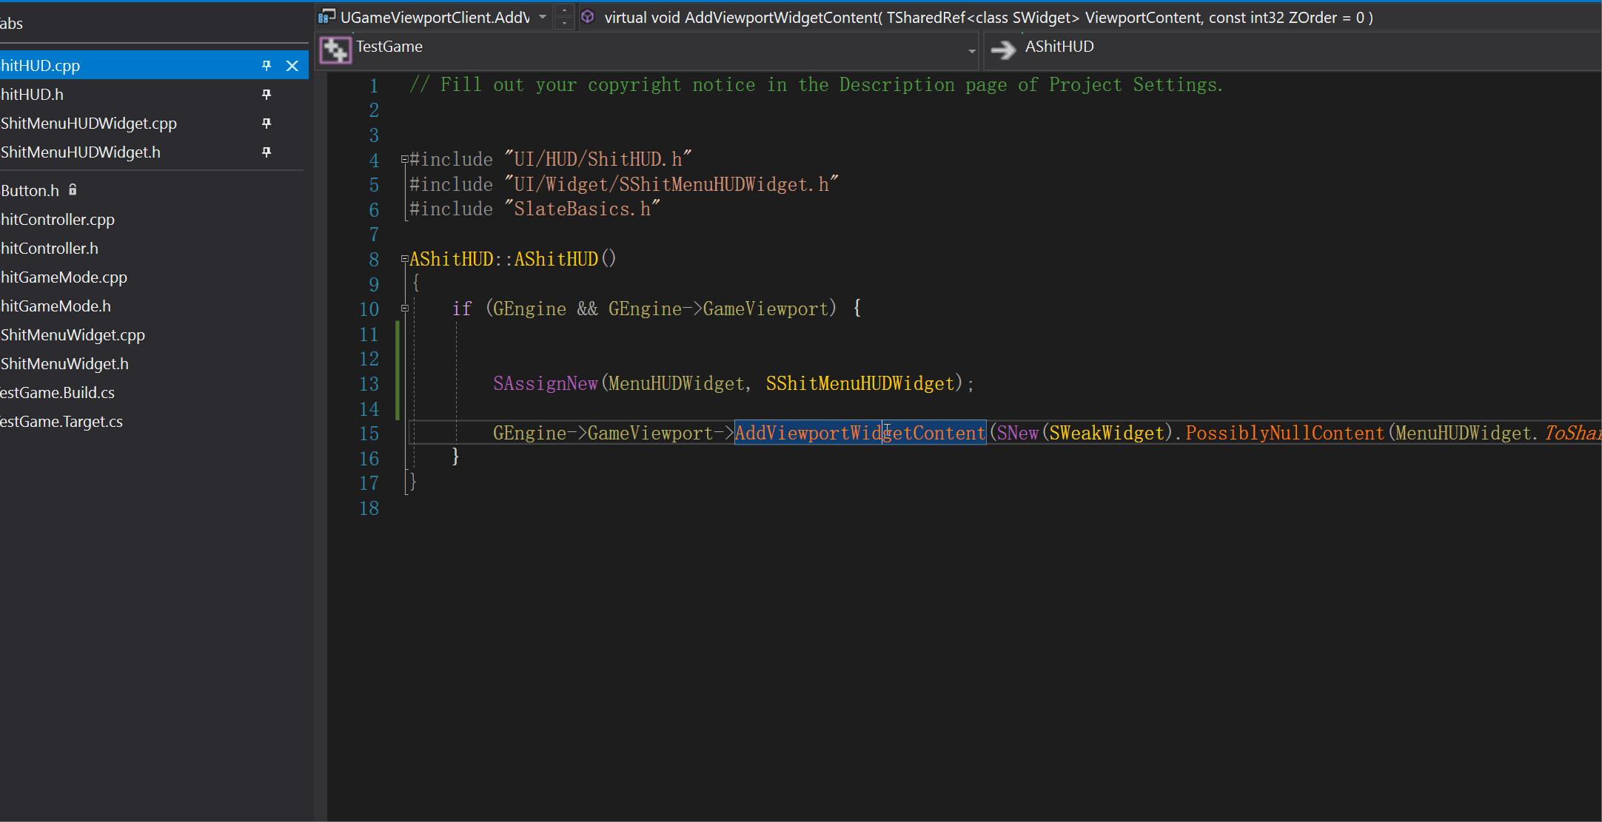Click the AShitHUD arrow icon
Screen dimensions: 1602x822
click(1003, 50)
